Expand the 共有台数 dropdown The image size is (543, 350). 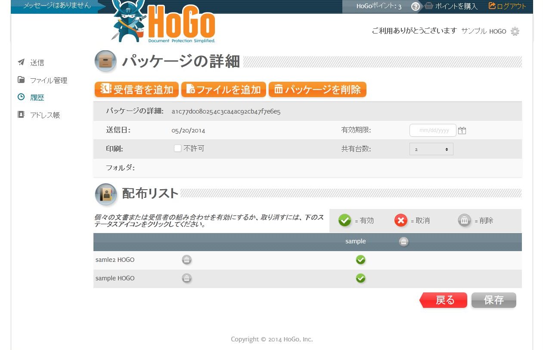(431, 149)
